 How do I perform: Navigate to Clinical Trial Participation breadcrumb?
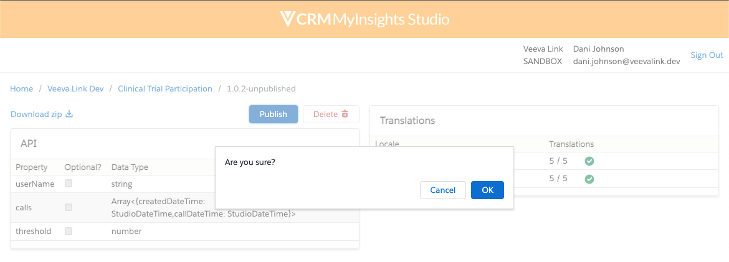[x=165, y=89]
